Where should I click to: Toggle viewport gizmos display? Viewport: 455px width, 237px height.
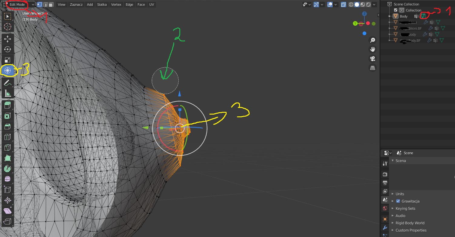point(316,5)
